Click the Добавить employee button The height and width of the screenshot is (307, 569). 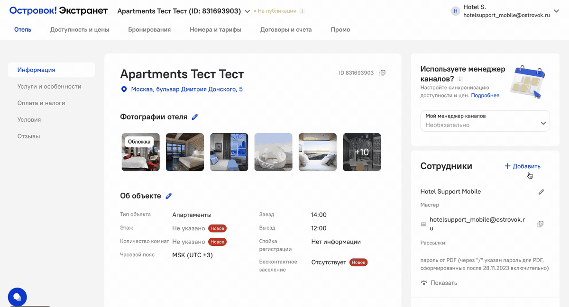pyautogui.click(x=522, y=166)
